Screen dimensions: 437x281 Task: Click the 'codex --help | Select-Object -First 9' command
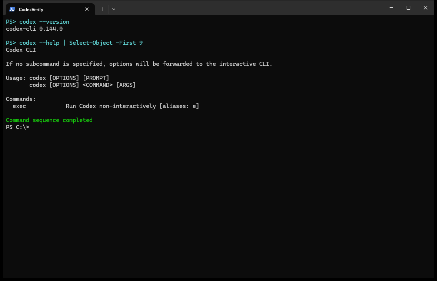pos(74,43)
